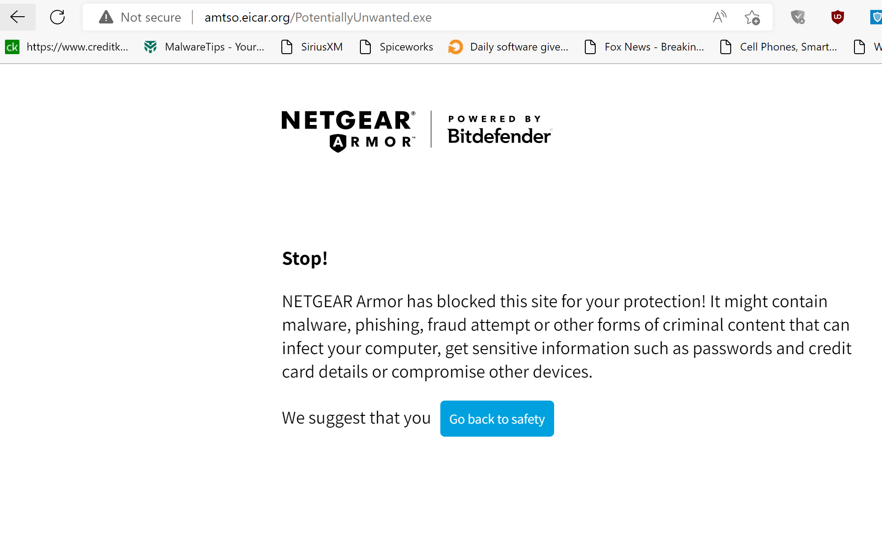
Task: Open the MalwareTips bookmark
Action: coord(204,47)
